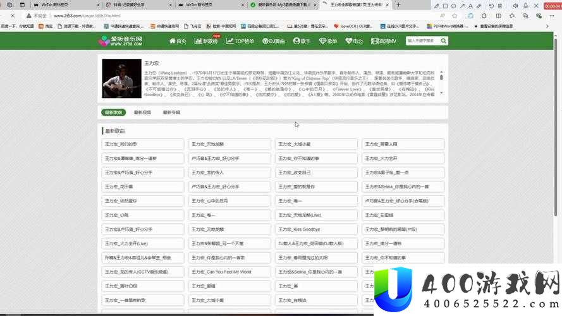Select the arrow annotation tool
The image size is (562, 316).
pyautogui.click(x=462, y=6)
